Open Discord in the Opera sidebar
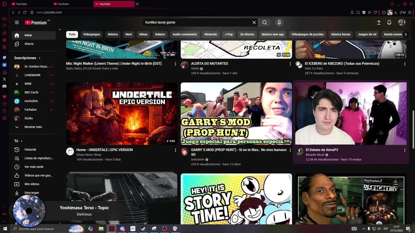The height and width of the screenshot is (233, 415). [4, 86]
